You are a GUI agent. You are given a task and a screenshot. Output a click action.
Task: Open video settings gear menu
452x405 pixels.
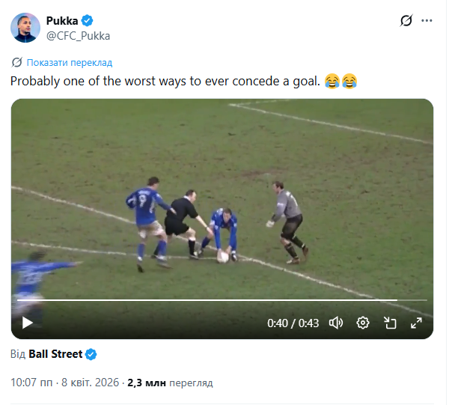[363, 323]
